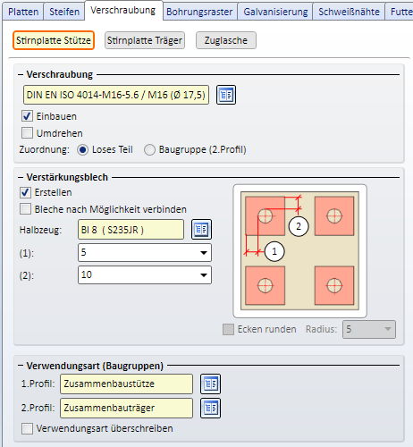Viewport: 413px width, 447px height.
Task: Open Halbzeug catalog icon next to Bl 8
Action: [x=201, y=229]
